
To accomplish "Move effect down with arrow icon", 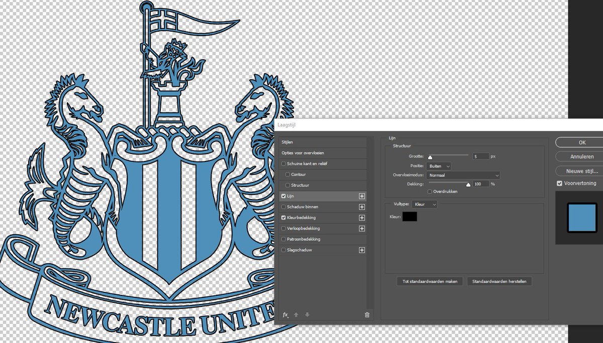I will (307, 315).
